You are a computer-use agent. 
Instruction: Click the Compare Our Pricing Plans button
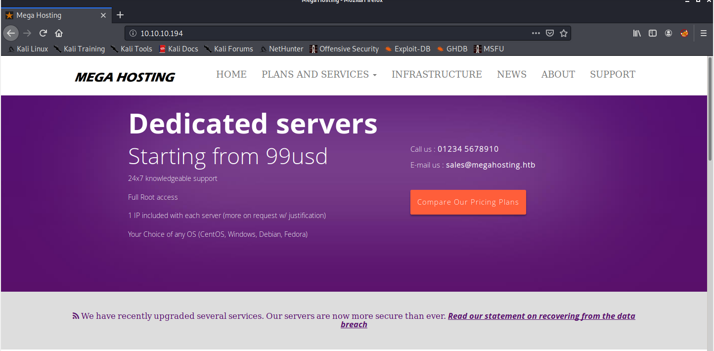tap(468, 202)
